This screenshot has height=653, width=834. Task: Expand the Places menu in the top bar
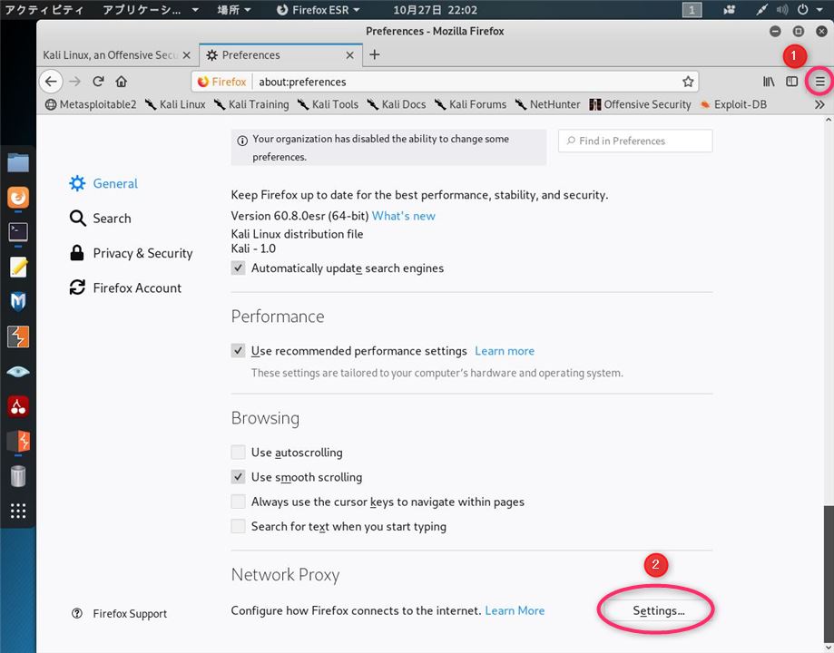point(234,10)
